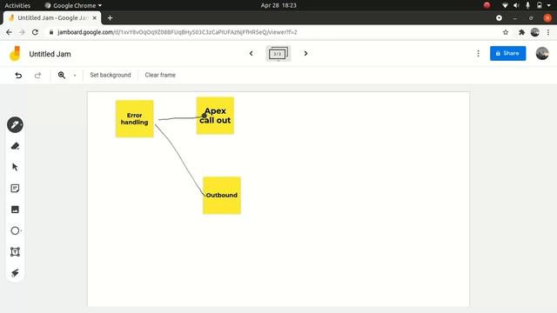Select the Outbound sticky note
557x313 pixels.
222,196
